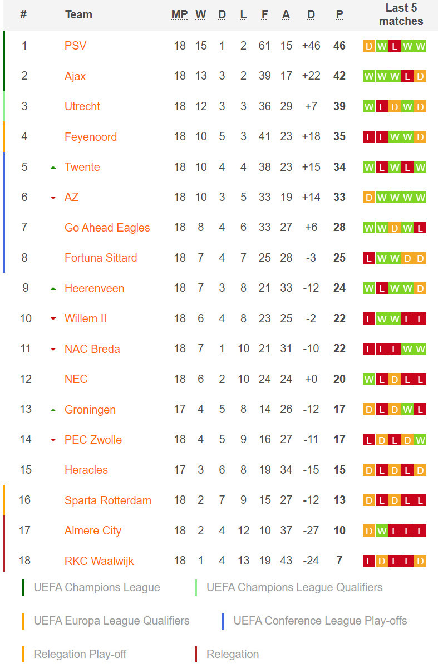Screen dimensions: 438x668
Task: Click the green up arrow beside Twente
Action: point(53,167)
